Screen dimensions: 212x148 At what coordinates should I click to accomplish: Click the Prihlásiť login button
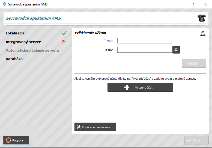click(194, 63)
